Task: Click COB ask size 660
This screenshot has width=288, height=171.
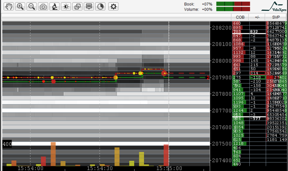Action: (237, 23)
